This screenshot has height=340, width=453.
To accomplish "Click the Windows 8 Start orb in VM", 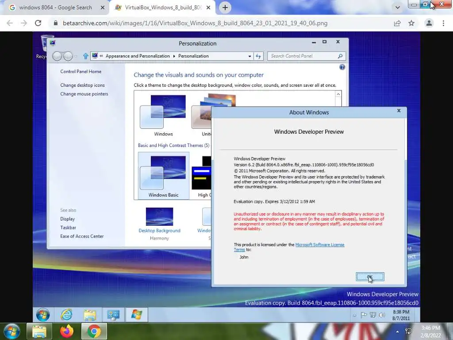I will (43, 315).
